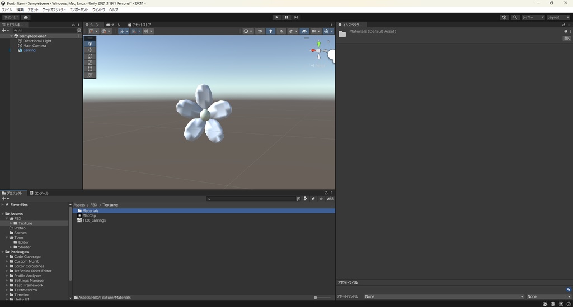Switch to the ゲーム tab
The height and width of the screenshot is (307, 573).
(113, 25)
